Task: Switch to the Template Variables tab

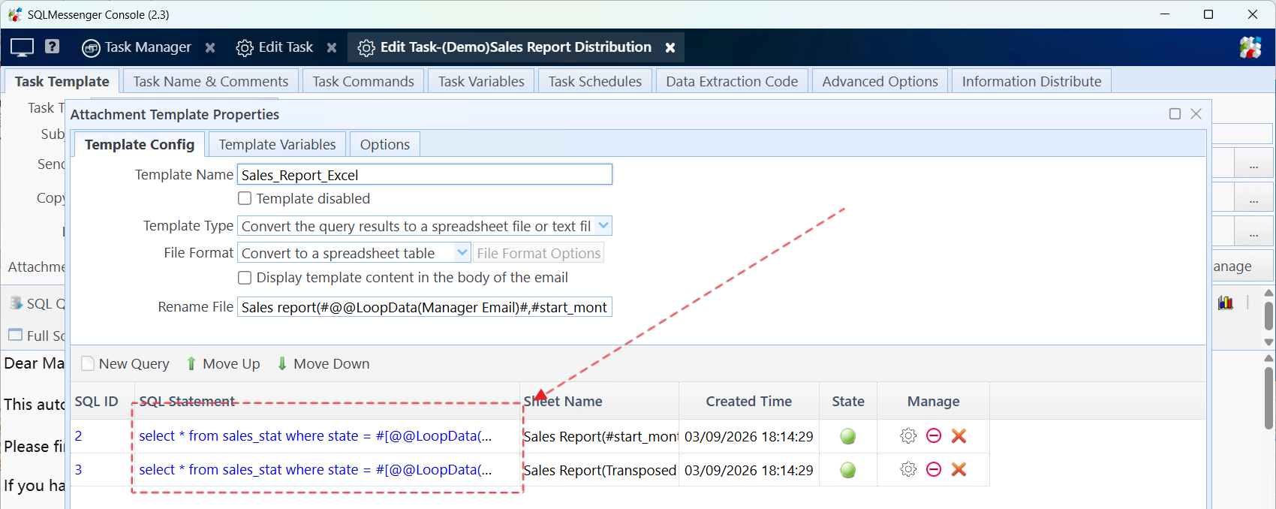Action: (277, 145)
